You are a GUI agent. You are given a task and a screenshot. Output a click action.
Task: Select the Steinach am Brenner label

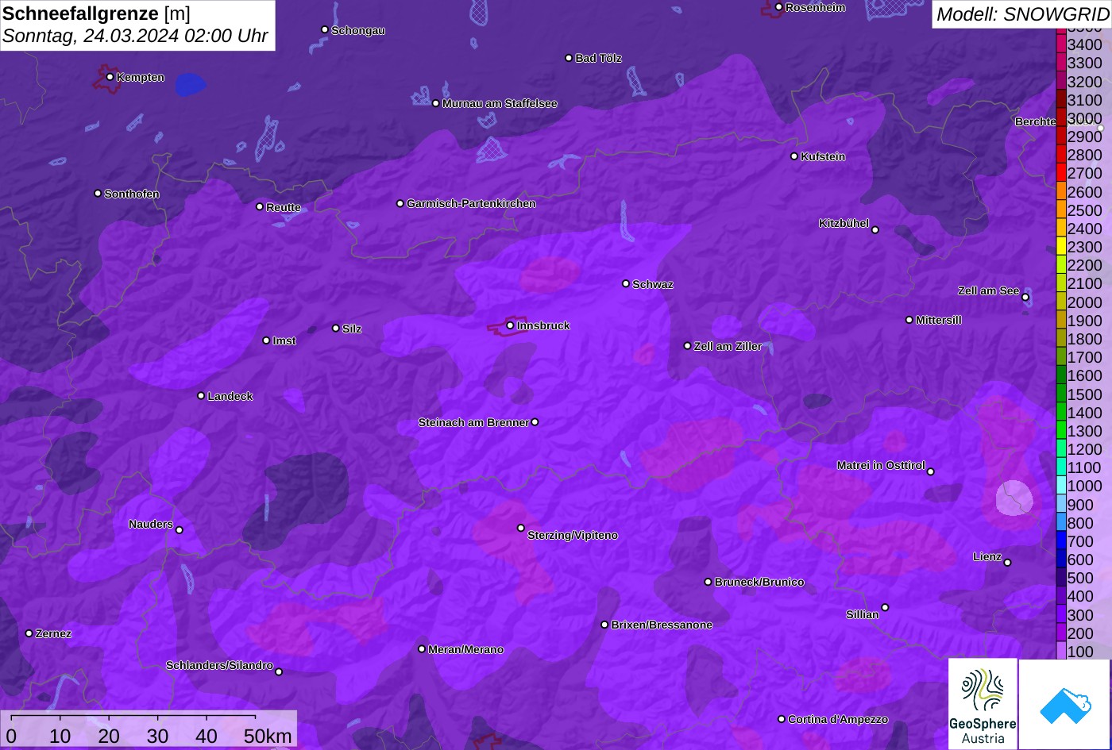click(473, 422)
